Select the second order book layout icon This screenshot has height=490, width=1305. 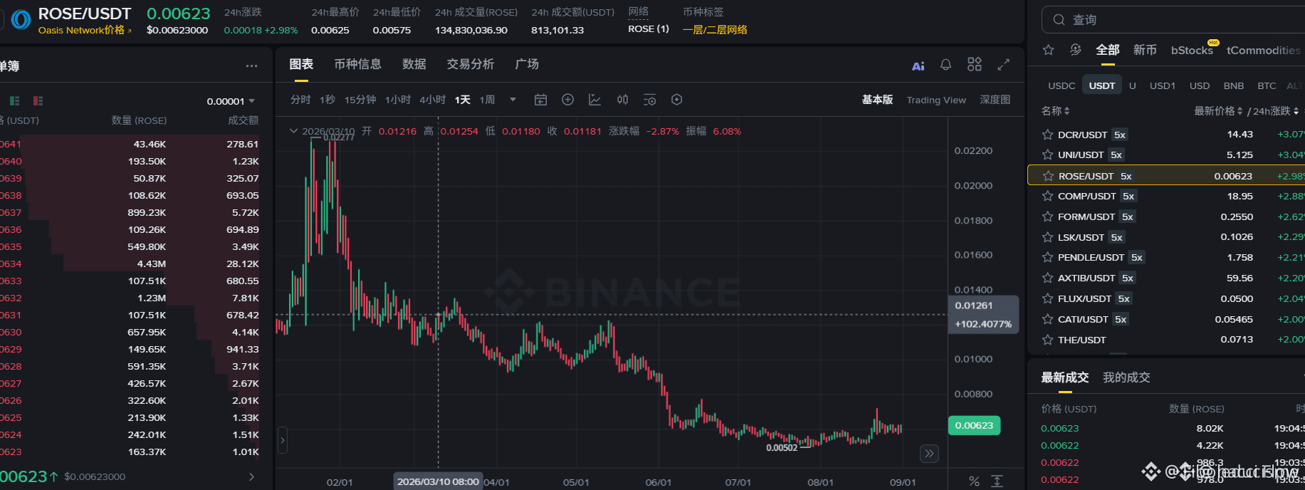(x=38, y=101)
